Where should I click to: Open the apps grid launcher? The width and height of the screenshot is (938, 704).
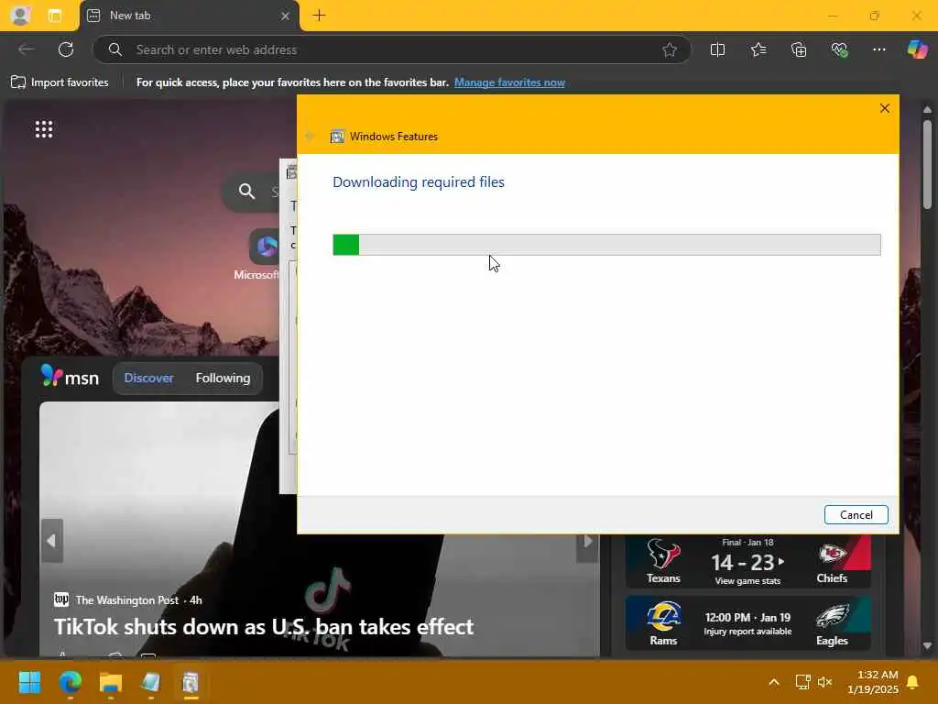point(44,129)
